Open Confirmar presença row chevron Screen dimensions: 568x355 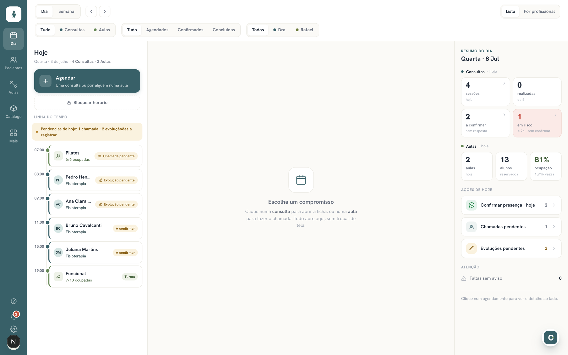554,205
